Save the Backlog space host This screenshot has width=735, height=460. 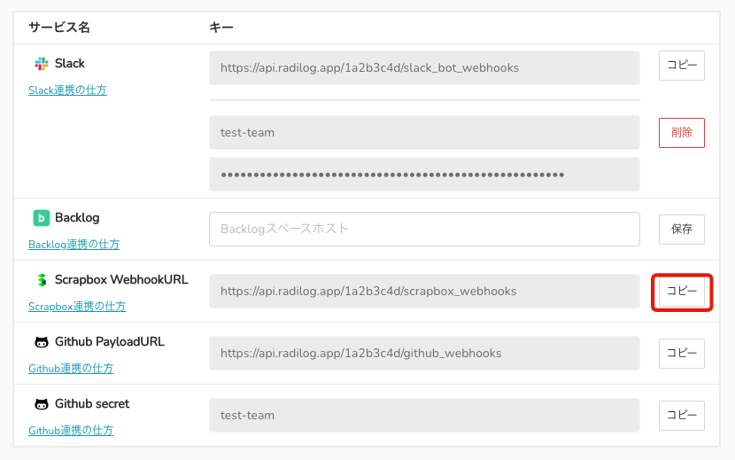point(681,229)
